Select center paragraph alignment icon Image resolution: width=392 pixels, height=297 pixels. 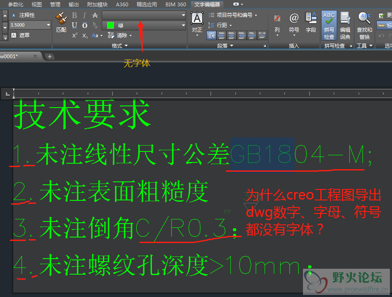point(232,35)
